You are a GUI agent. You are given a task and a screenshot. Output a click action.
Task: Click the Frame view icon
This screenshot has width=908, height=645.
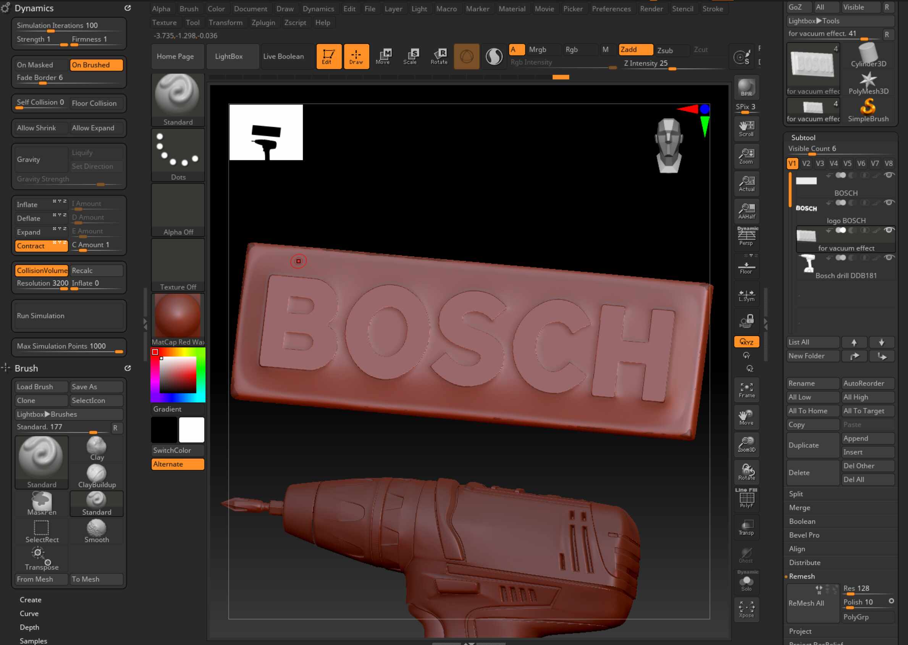point(746,390)
